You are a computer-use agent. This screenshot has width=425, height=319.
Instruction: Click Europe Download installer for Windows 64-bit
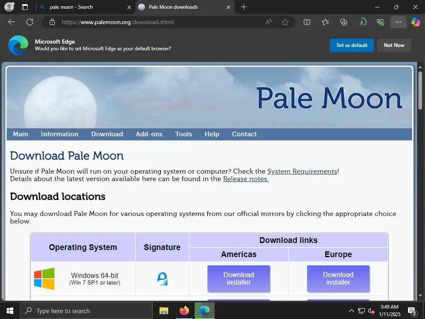(x=338, y=279)
